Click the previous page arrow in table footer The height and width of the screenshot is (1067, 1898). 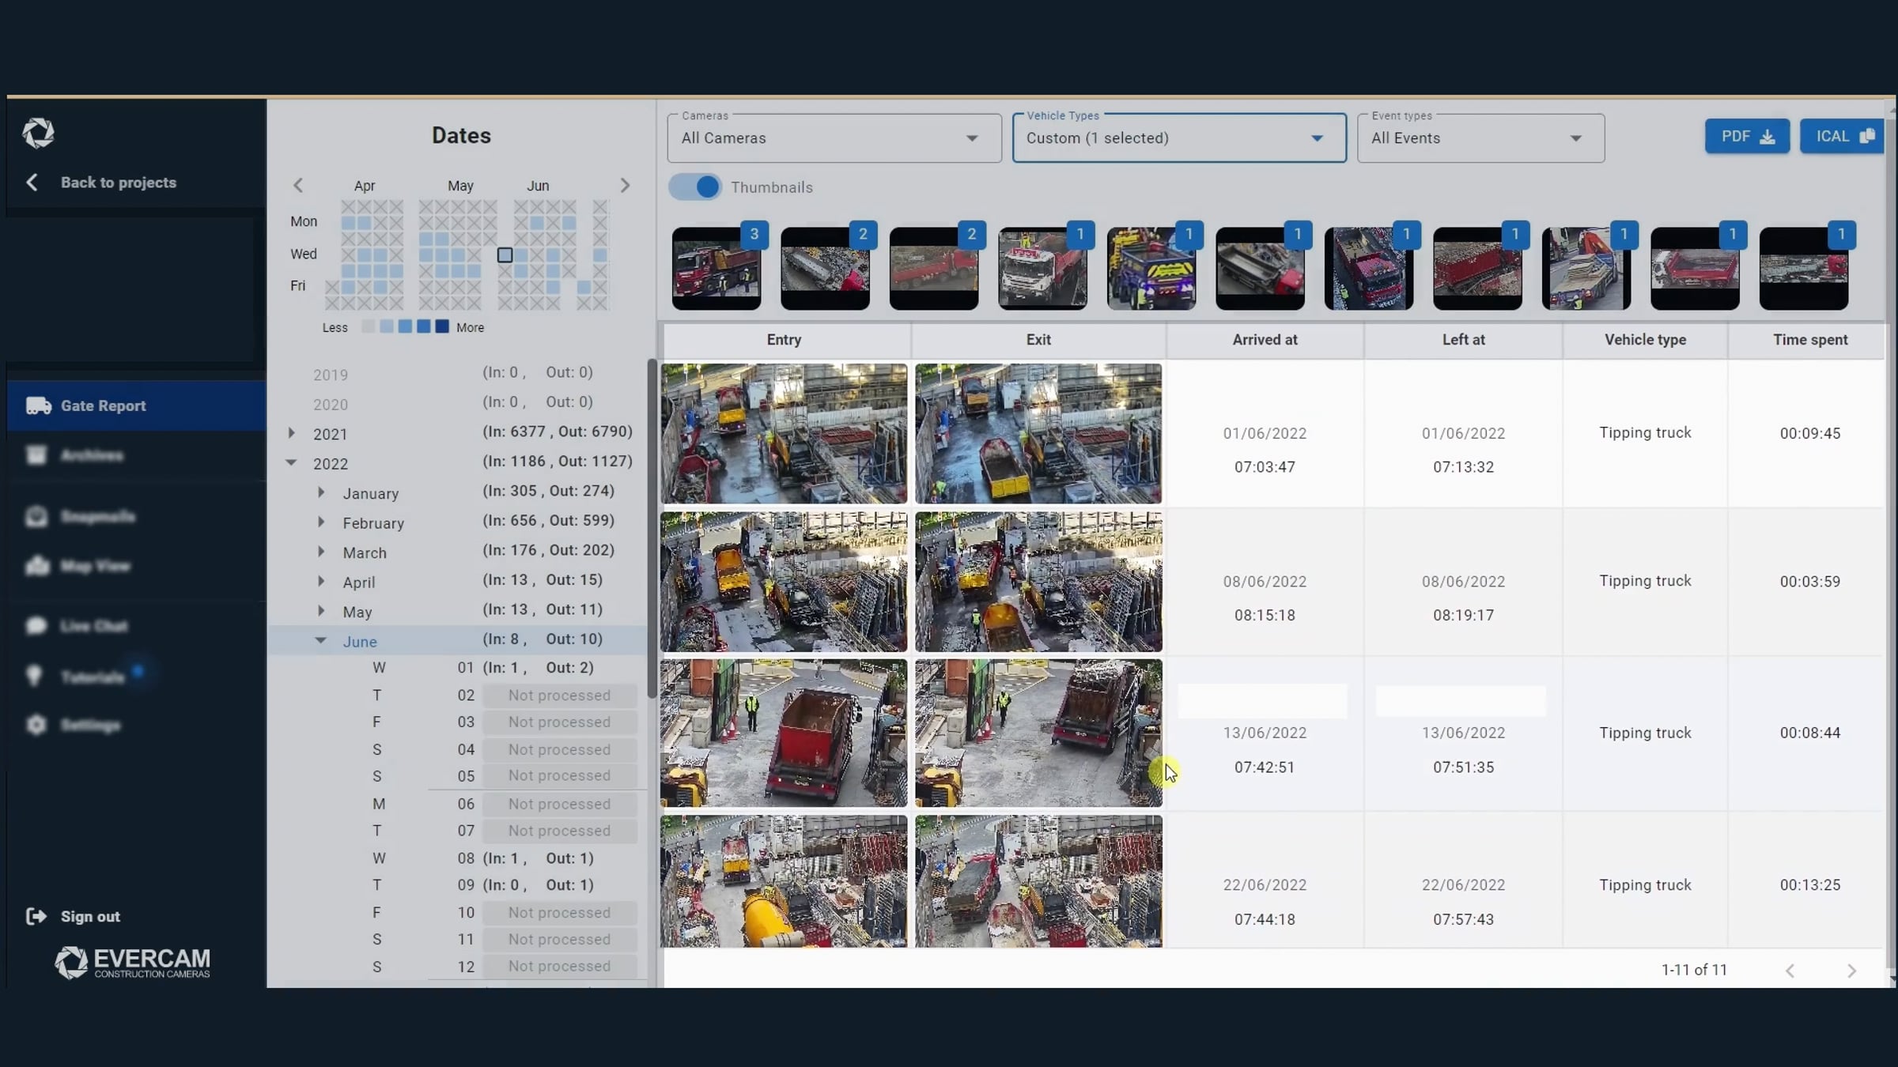1790,971
